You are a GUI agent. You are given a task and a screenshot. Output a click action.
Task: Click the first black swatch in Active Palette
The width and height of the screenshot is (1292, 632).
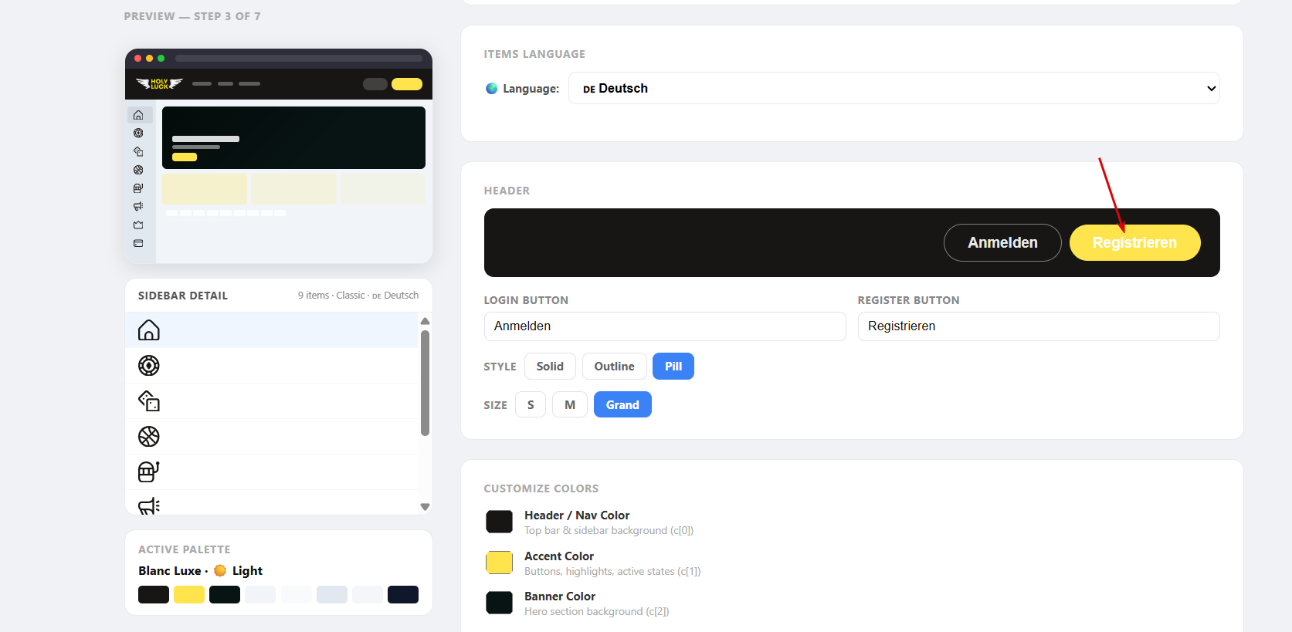pyautogui.click(x=154, y=594)
